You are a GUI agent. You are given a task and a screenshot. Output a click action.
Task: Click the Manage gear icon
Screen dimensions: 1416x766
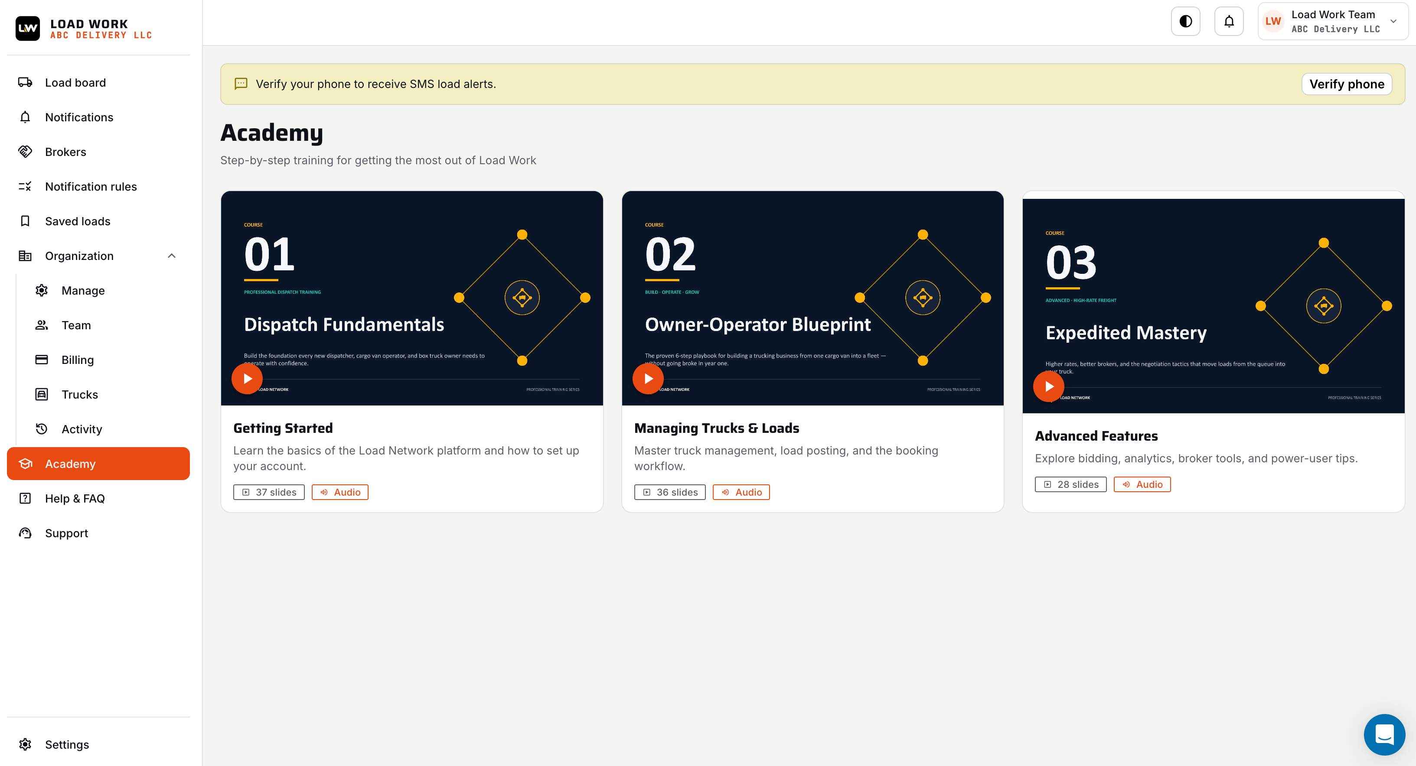point(42,290)
